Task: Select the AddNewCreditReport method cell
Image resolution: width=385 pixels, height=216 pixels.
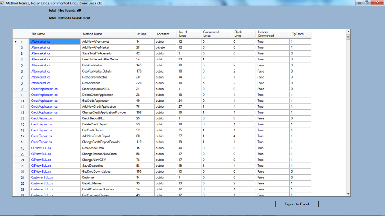Action: coord(108,136)
